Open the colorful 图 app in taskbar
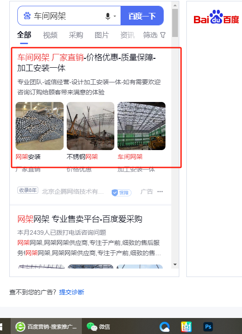The height and width of the screenshot is (334, 242). 186,327
